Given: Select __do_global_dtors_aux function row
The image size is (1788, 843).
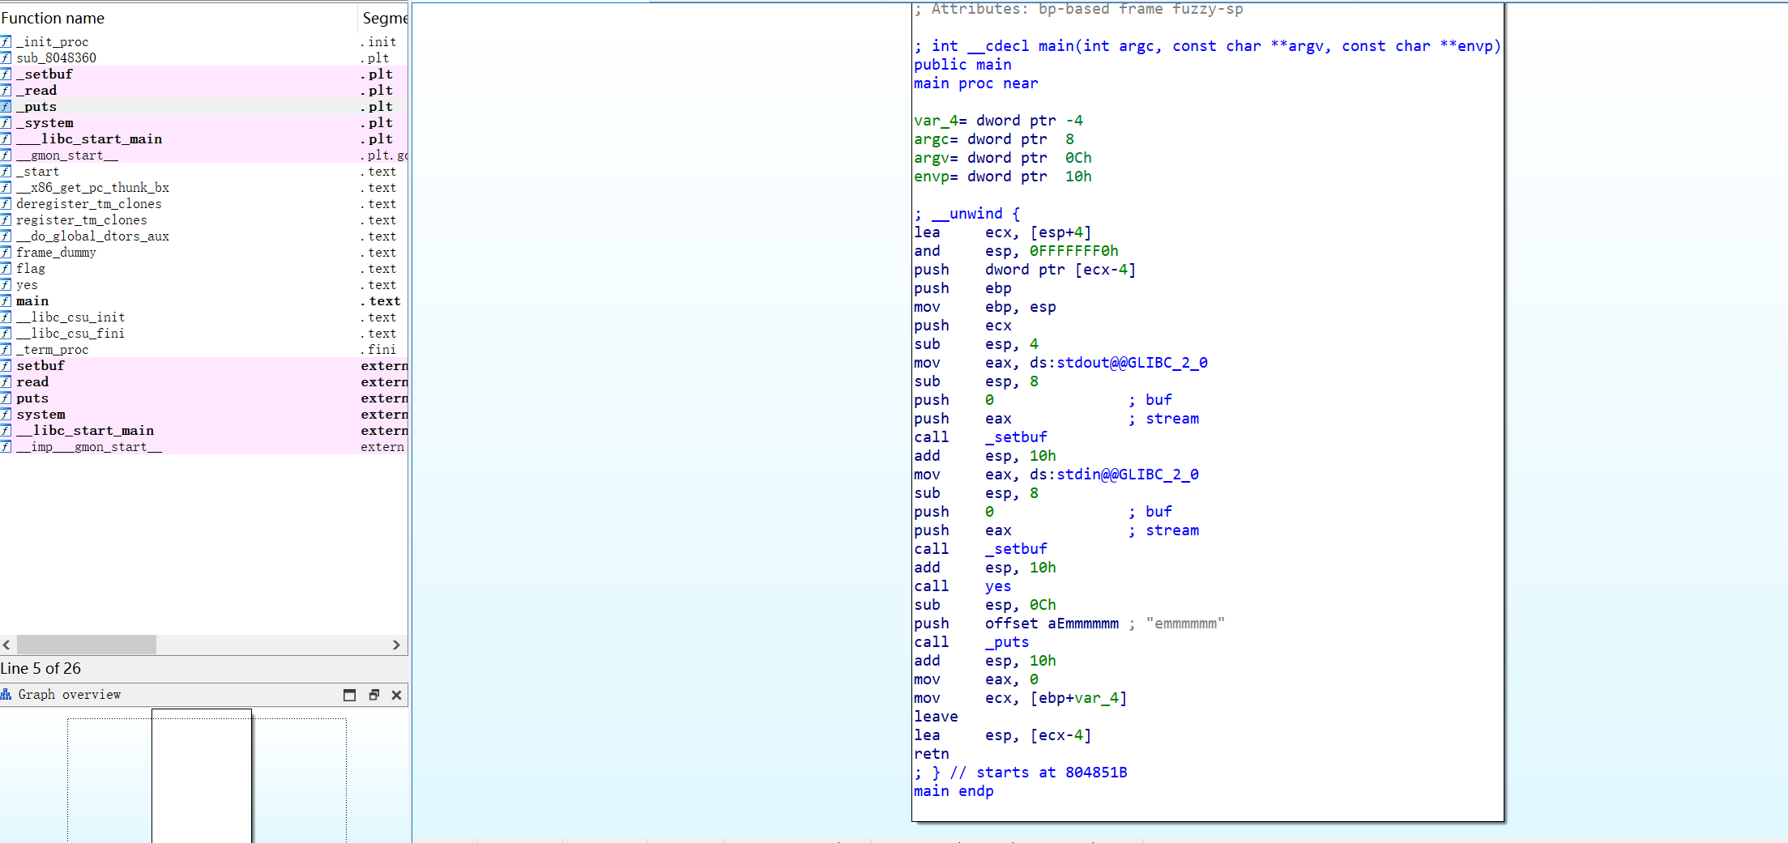Looking at the screenshot, I should coord(203,236).
